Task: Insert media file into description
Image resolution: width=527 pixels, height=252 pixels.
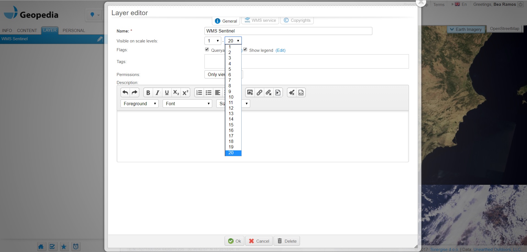Action: pos(278,93)
